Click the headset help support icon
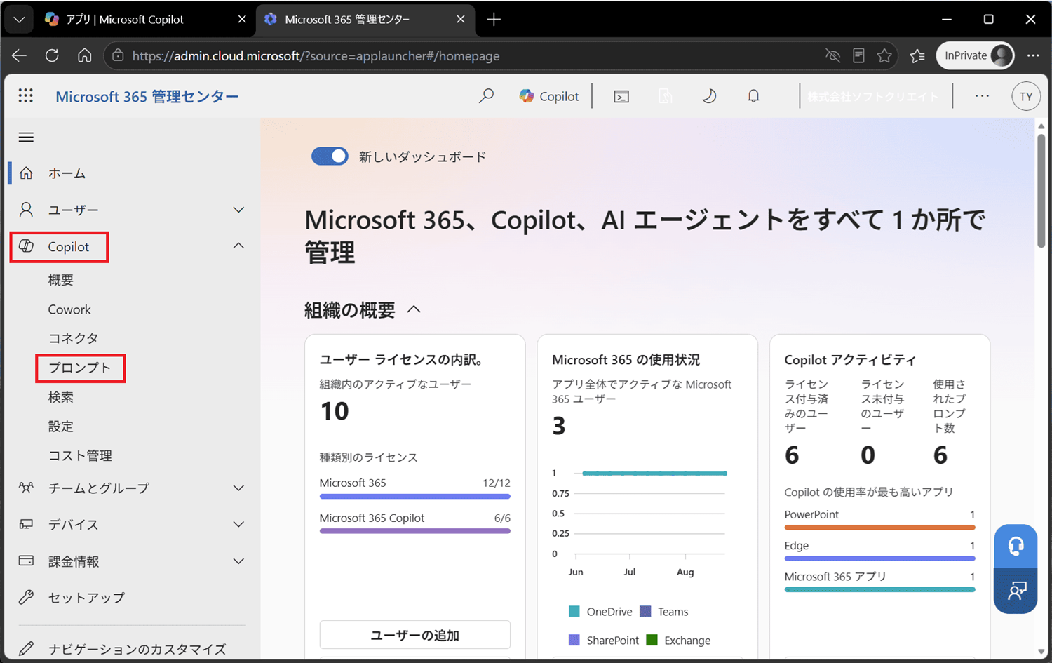The width and height of the screenshot is (1052, 663). (x=1016, y=546)
